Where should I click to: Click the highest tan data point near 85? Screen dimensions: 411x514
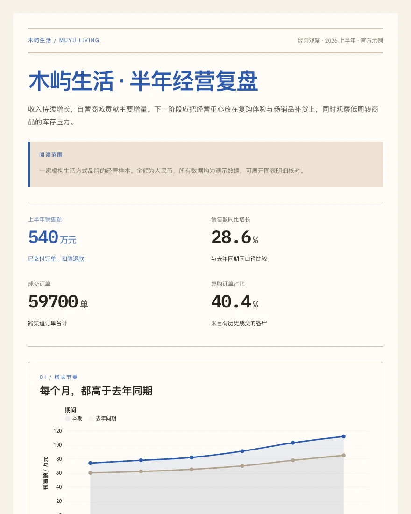pos(343,455)
